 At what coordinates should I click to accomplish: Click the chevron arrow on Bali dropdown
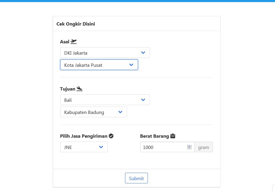143,100
